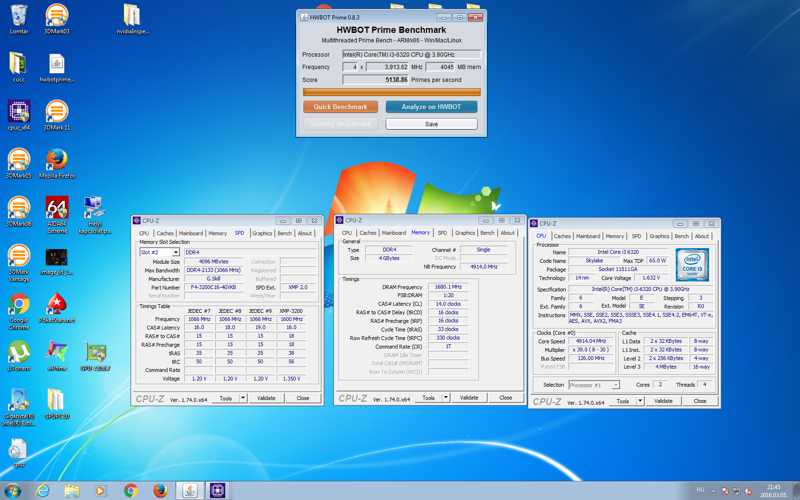Open Windows Media Player taskbar icon
The height and width of the screenshot is (500, 800).
click(x=100, y=490)
